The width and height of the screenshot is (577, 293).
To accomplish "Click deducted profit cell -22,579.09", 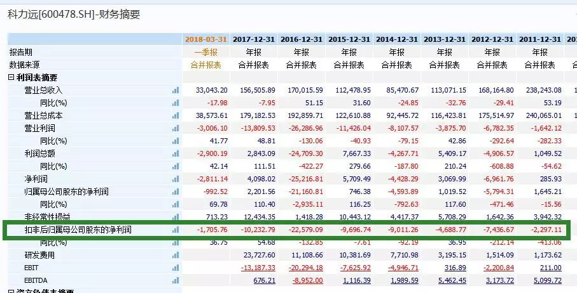I will click(x=306, y=230).
